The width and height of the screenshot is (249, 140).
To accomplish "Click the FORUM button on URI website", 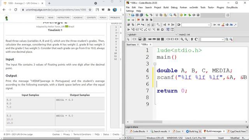I will (x=103, y=17).
